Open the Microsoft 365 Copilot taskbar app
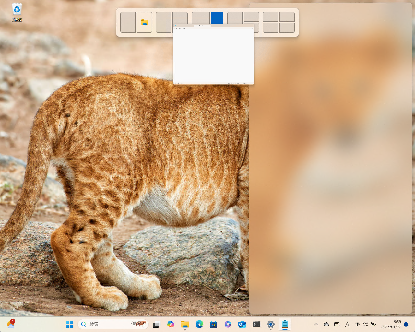 [228, 324]
